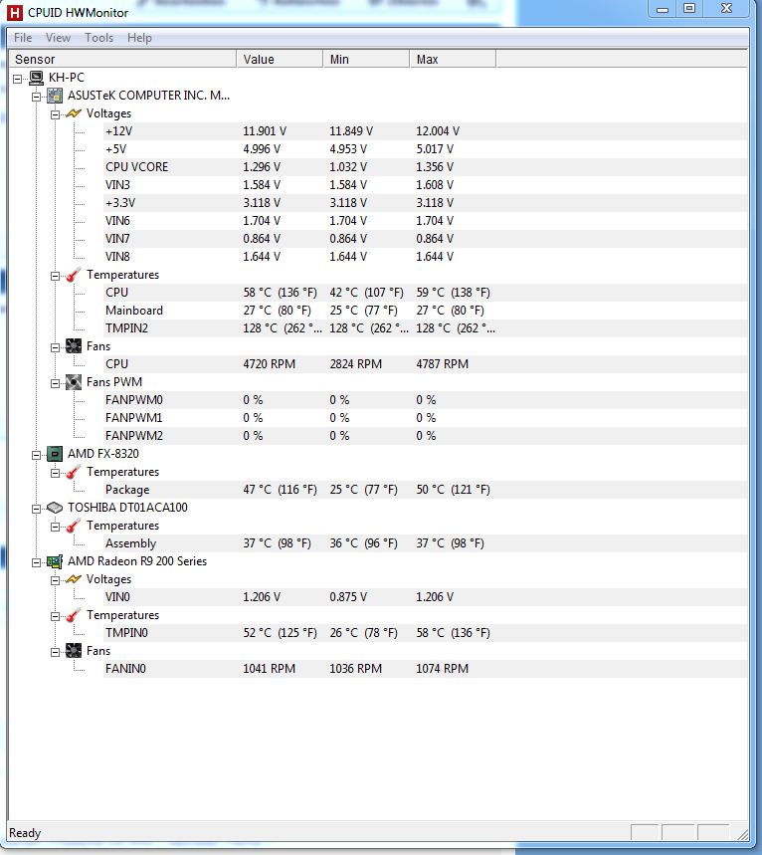The height and width of the screenshot is (855, 762).
Task: Click the Max column header
Action: [454, 59]
